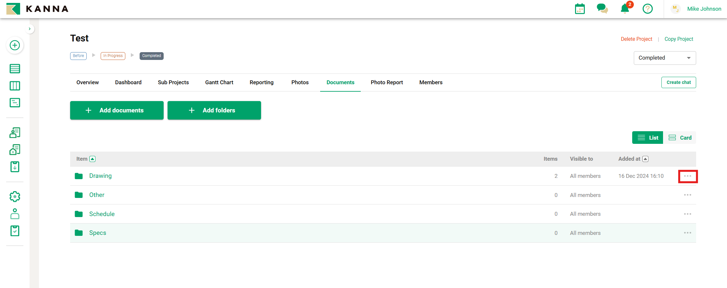The height and width of the screenshot is (288, 727).
Task: Open the settings gear in sidebar
Action: [x=15, y=196]
